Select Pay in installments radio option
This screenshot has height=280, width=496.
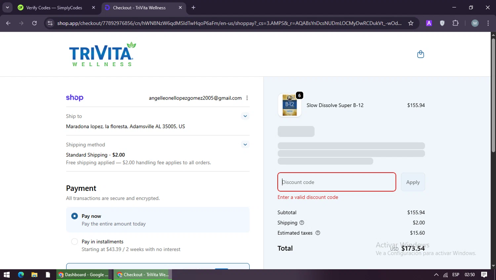[x=75, y=242]
